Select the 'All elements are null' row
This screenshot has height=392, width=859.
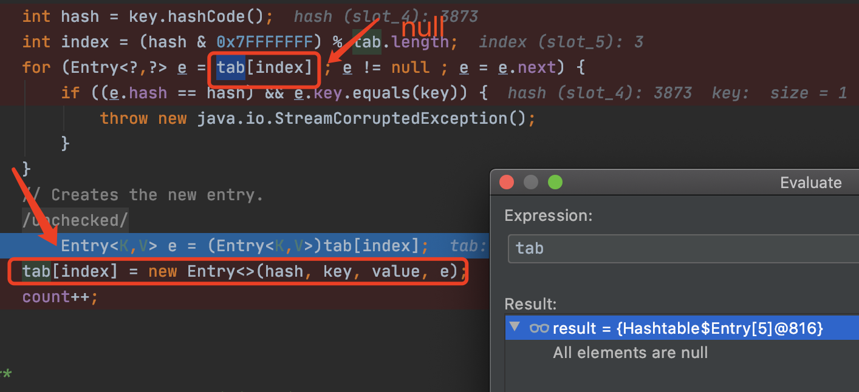click(630, 353)
